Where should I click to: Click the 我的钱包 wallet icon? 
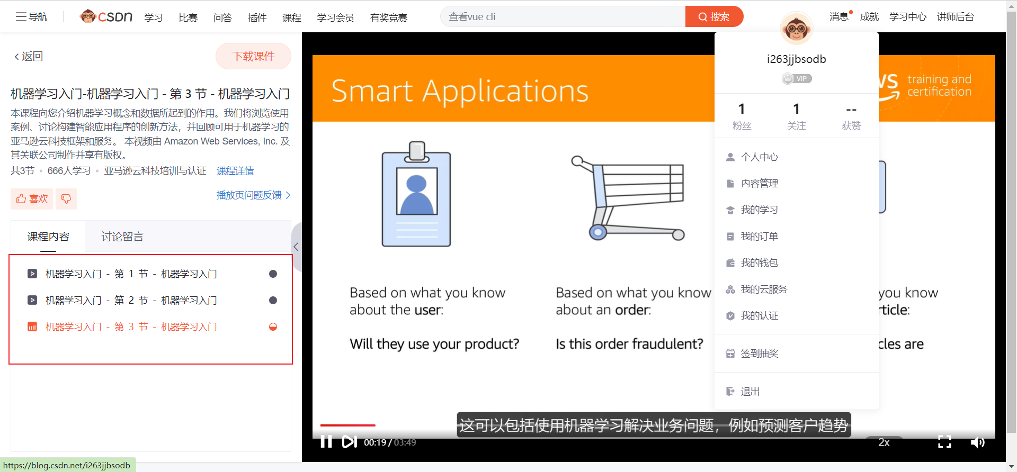coord(730,263)
